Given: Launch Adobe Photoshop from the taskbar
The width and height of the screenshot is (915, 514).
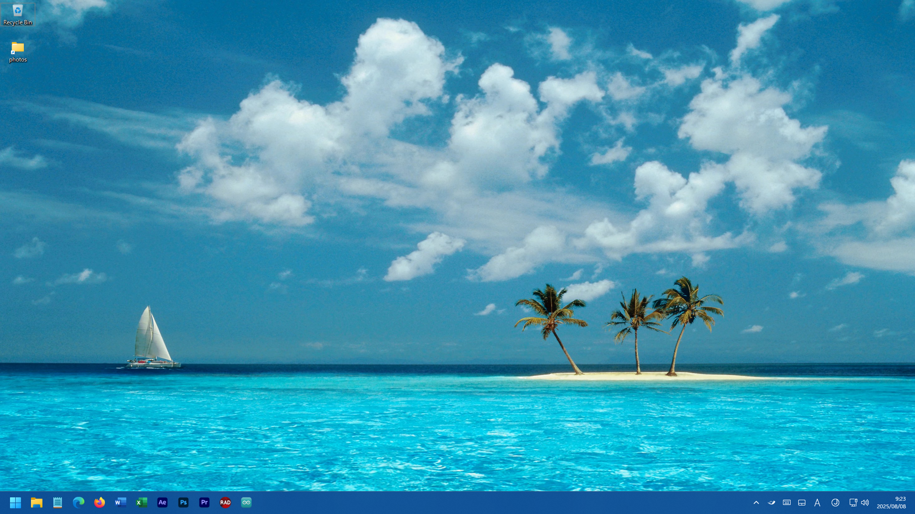Looking at the screenshot, I should pos(183,503).
